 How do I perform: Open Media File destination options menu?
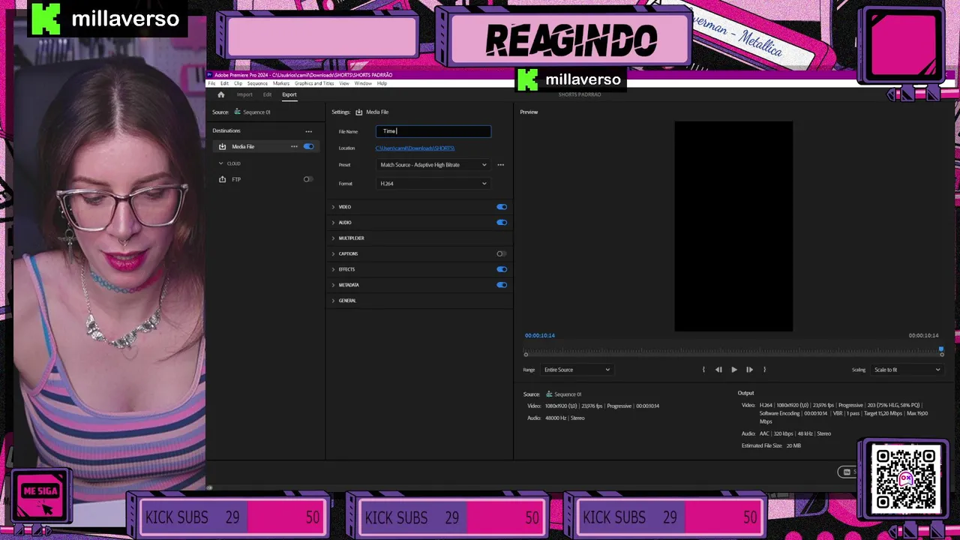click(294, 147)
